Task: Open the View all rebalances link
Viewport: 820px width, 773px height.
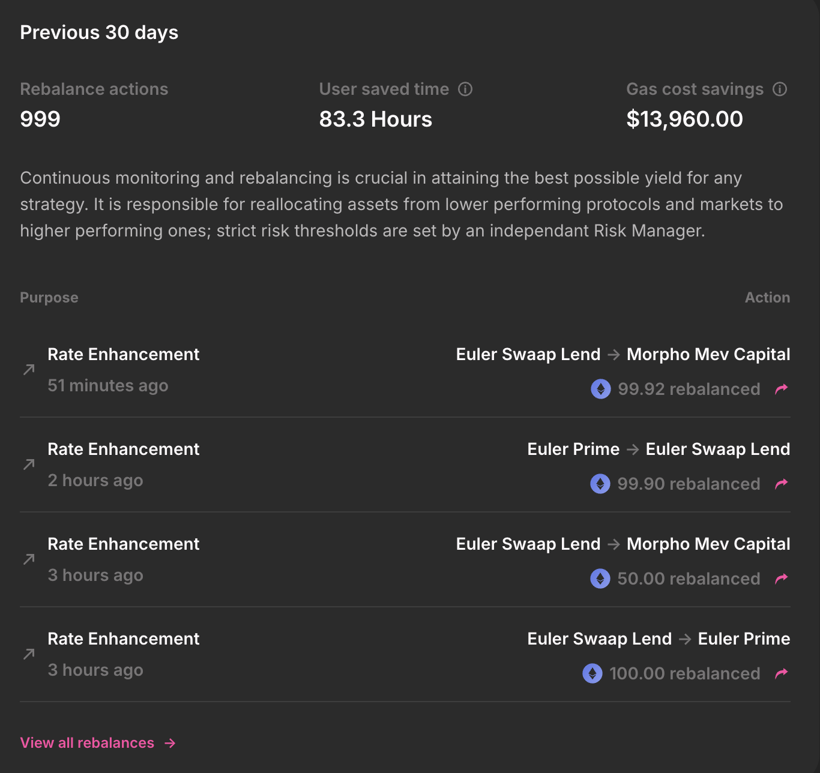Action: [x=87, y=743]
